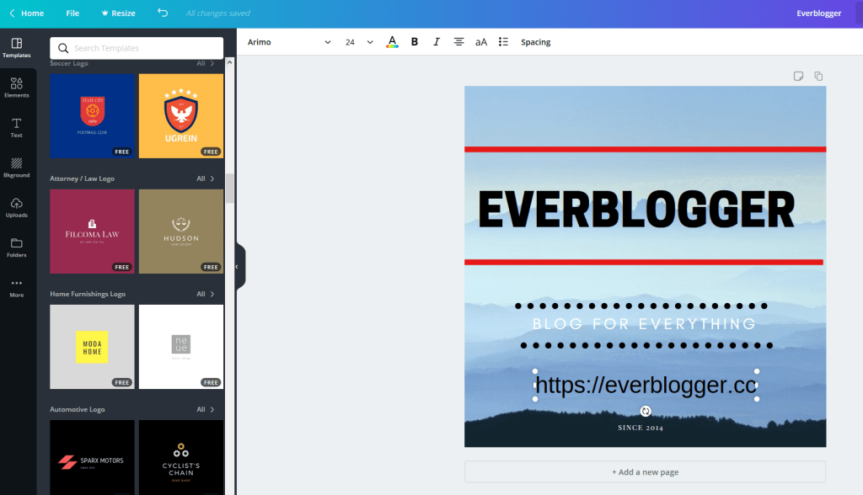Select the BLOG FOR EVERYTHING text

pyautogui.click(x=645, y=324)
